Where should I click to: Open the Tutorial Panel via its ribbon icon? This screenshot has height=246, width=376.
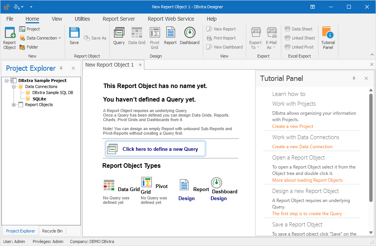tap(327, 36)
